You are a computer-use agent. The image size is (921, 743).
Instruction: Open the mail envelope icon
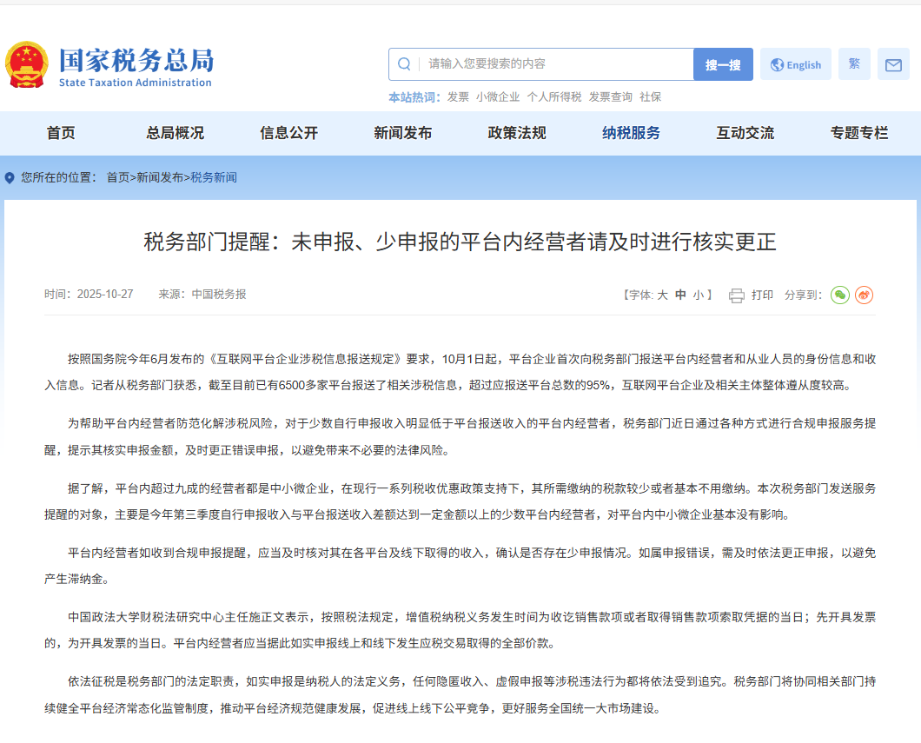(x=893, y=65)
